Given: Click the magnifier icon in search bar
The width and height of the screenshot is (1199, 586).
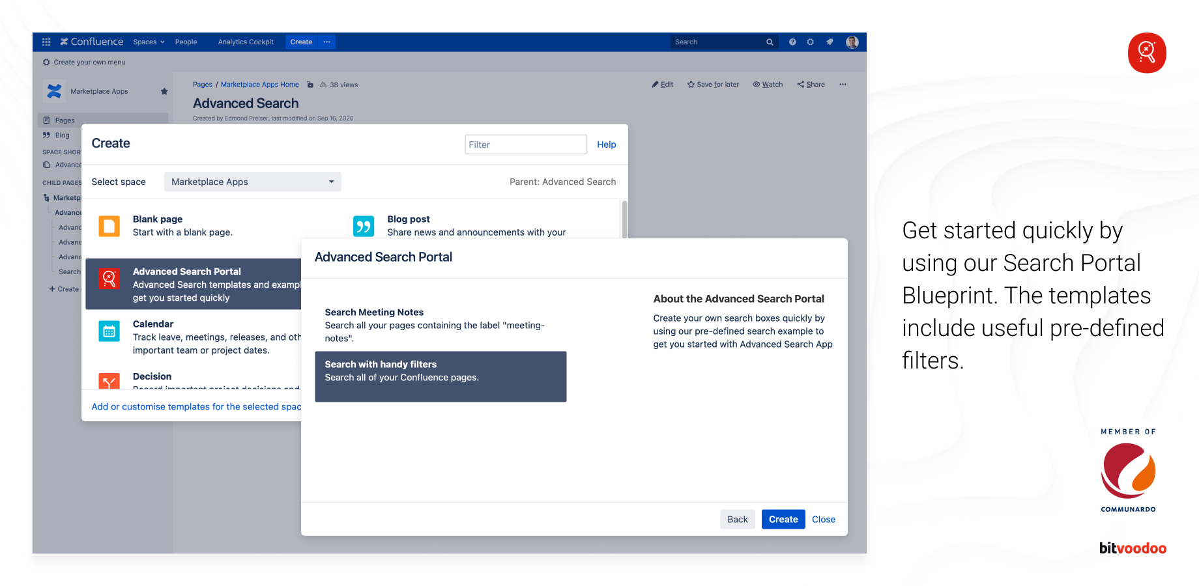Looking at the screenshot, I should 770,42.
